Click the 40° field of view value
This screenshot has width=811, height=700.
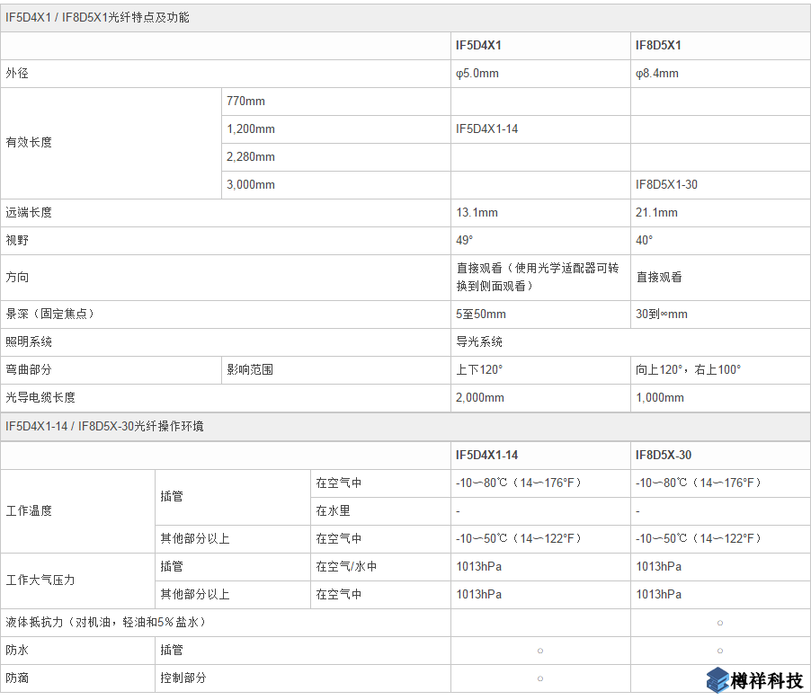click(x=640, y=240)
